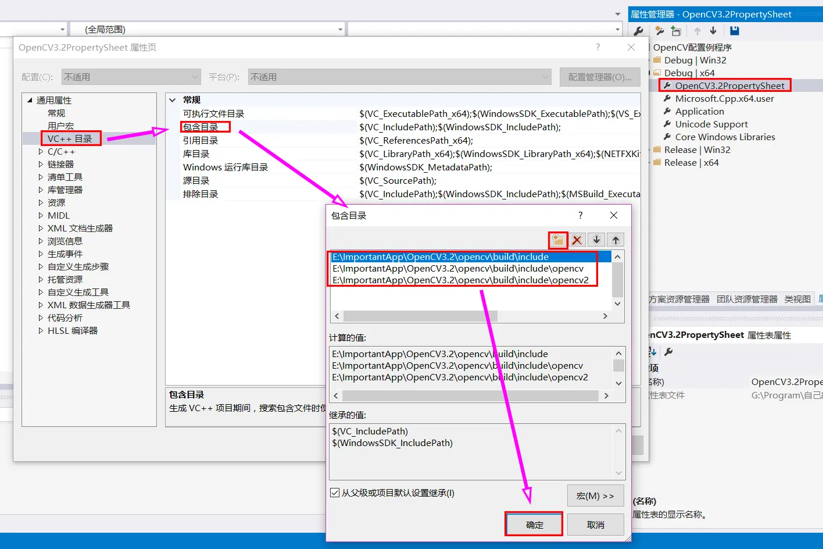Click the down arrow in 属性管理器 toolbar
Viewport: 823px width, 549px height.
(x=713, y=31)
